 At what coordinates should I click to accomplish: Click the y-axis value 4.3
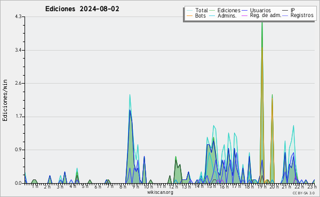click(x=18, y=17)
